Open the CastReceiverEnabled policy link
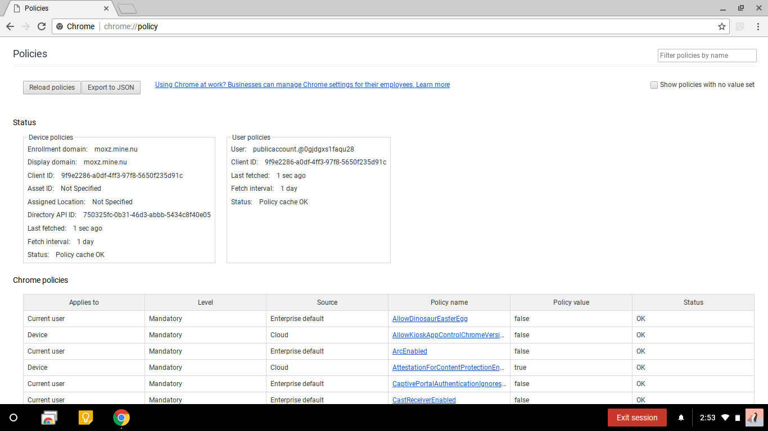 point(424,400)
